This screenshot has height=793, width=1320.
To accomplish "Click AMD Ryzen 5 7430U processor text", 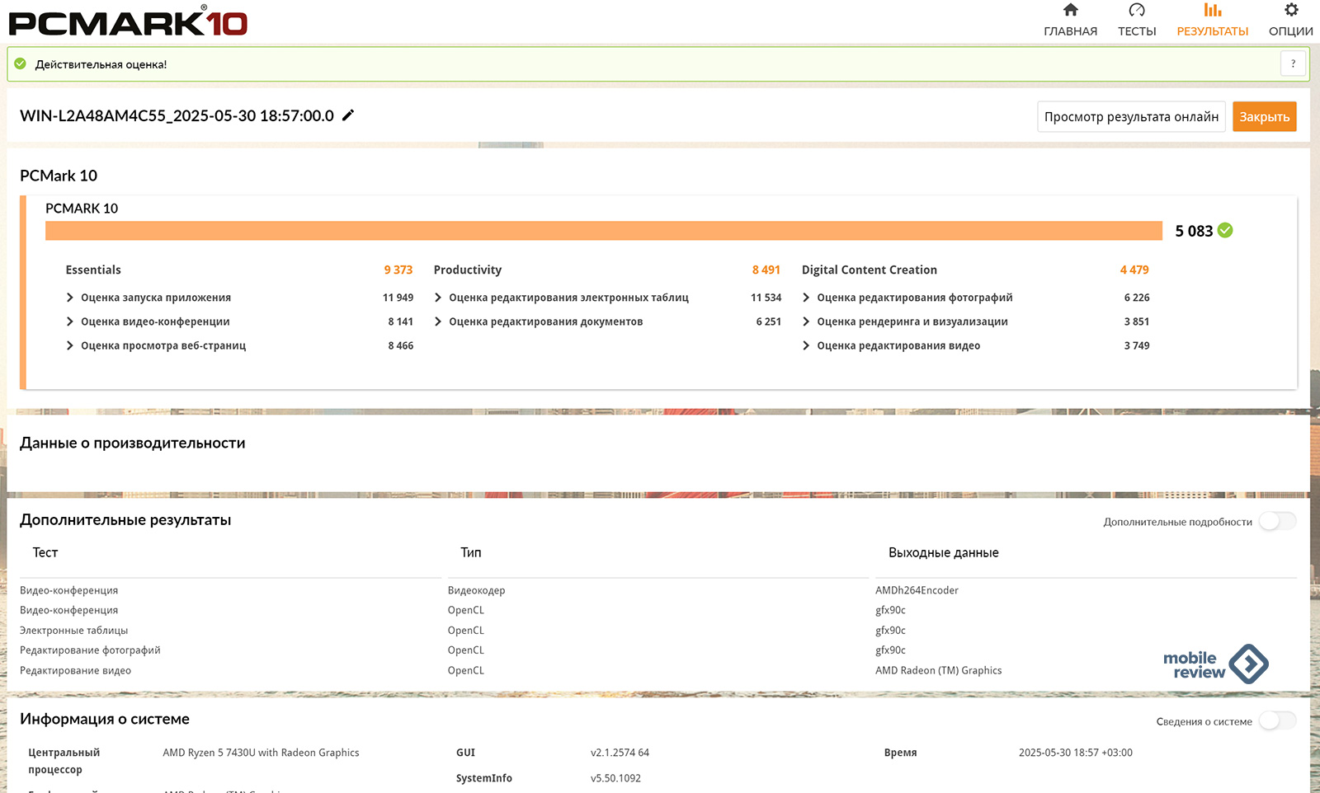I will click(261, 753).
